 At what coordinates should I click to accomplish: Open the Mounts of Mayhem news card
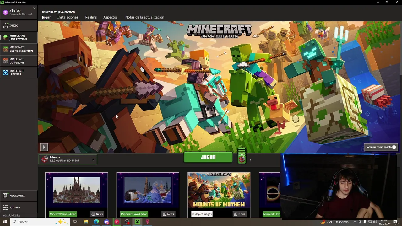219,195
